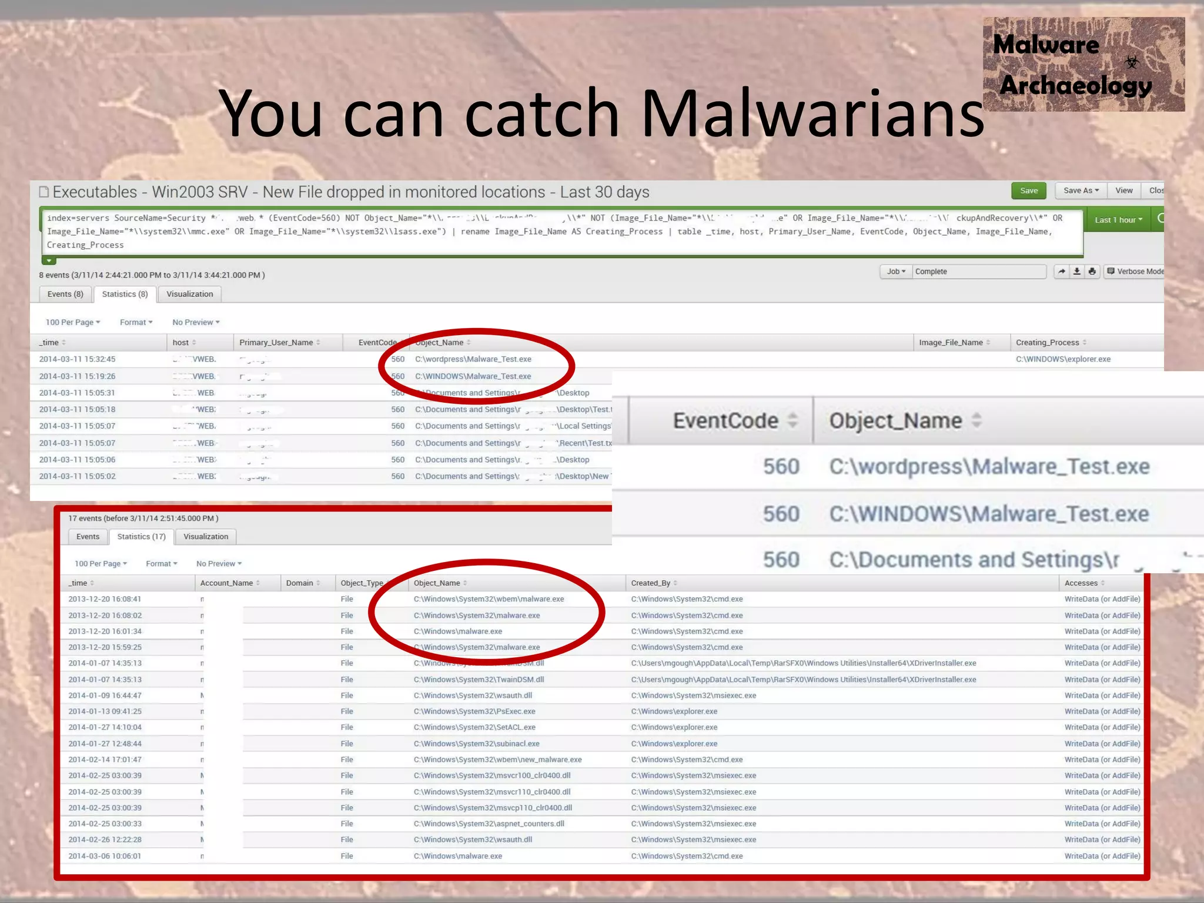Sort by the Accesses column

(x=1103, y=583)
